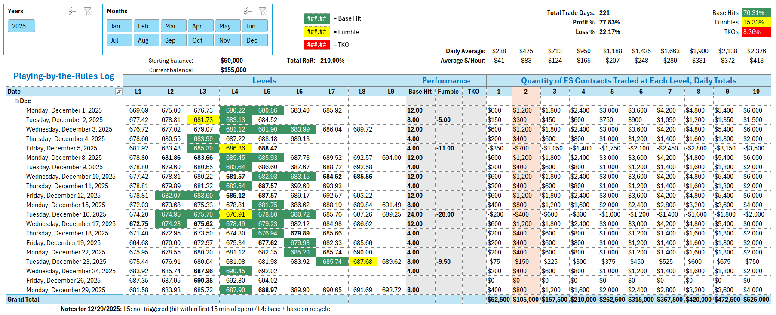Clear filter on the Years slicer

pyautogui.click(x=88, y=11)
